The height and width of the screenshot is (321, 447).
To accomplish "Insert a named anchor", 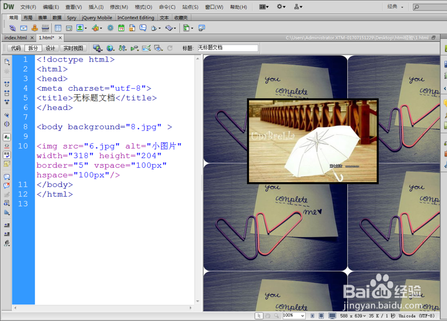I will point(34,28).
